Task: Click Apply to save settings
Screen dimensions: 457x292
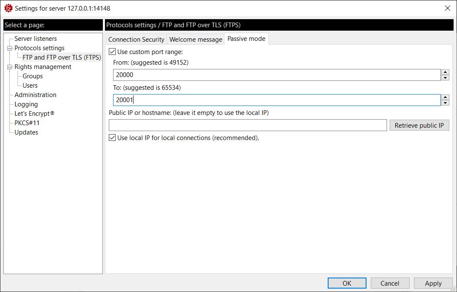Action: click(x=433, y=283)
